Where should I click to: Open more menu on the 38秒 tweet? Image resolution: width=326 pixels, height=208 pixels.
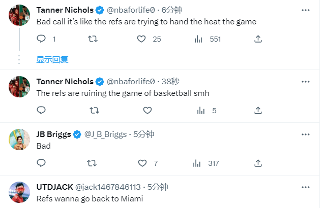[x=305, y=81]
